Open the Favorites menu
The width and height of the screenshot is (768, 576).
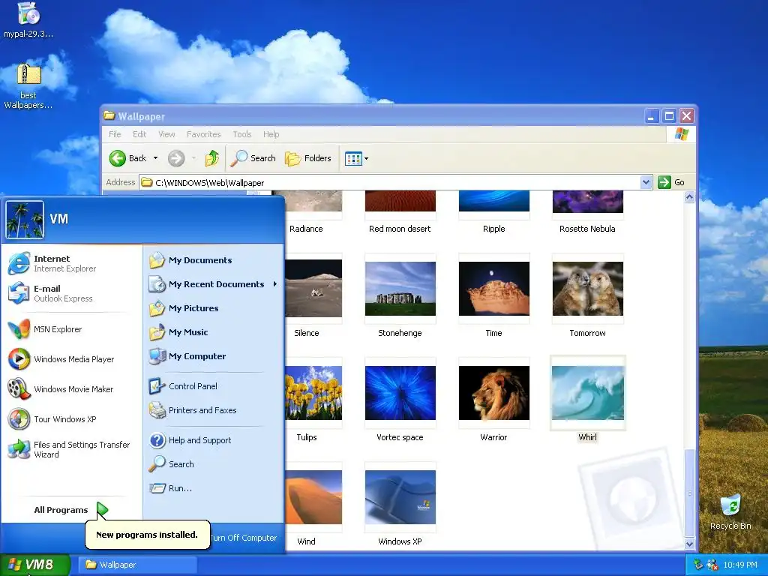[204, 134]
